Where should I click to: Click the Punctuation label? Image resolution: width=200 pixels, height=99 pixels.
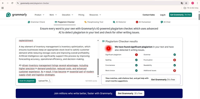[x=148, y=60]
